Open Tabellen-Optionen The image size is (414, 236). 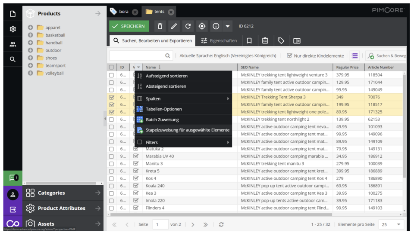click(183, 109)
